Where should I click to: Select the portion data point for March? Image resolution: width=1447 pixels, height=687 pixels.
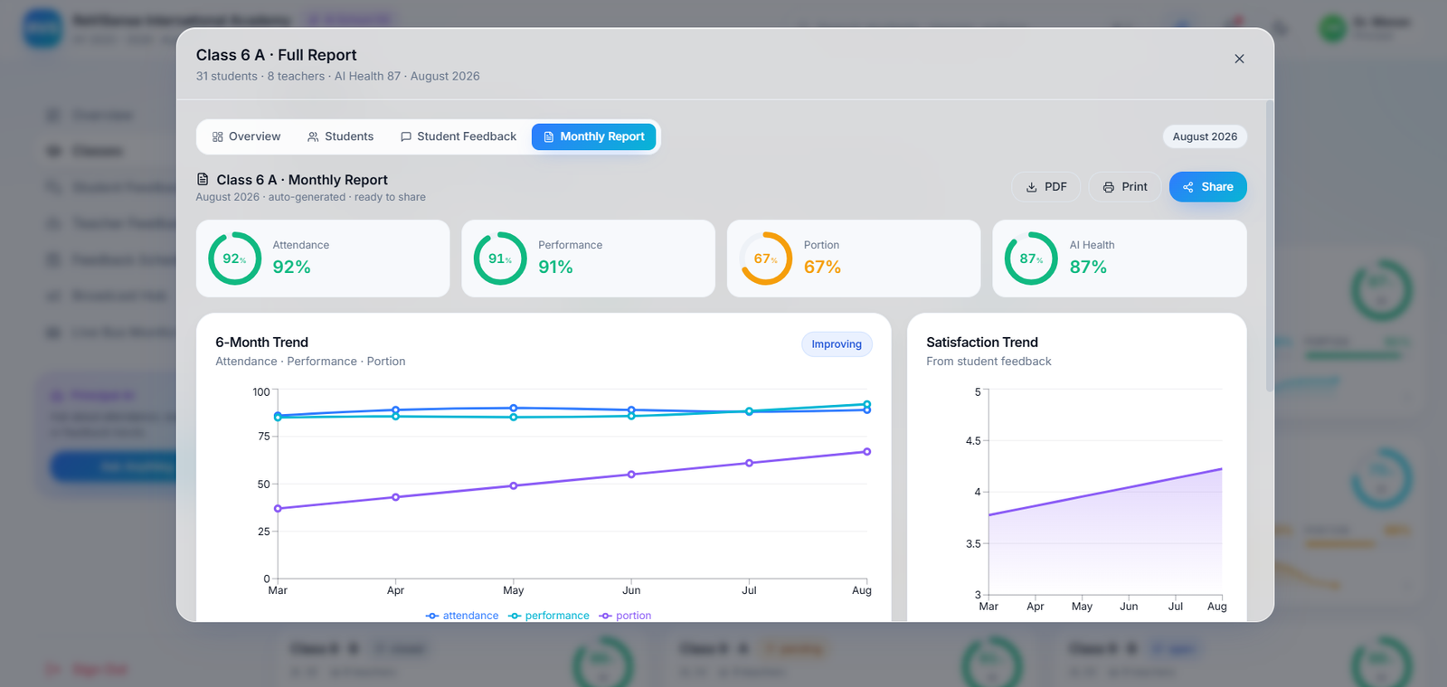278,509
